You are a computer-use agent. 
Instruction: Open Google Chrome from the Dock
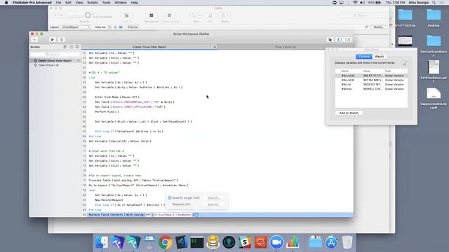(x=166, y=242)
